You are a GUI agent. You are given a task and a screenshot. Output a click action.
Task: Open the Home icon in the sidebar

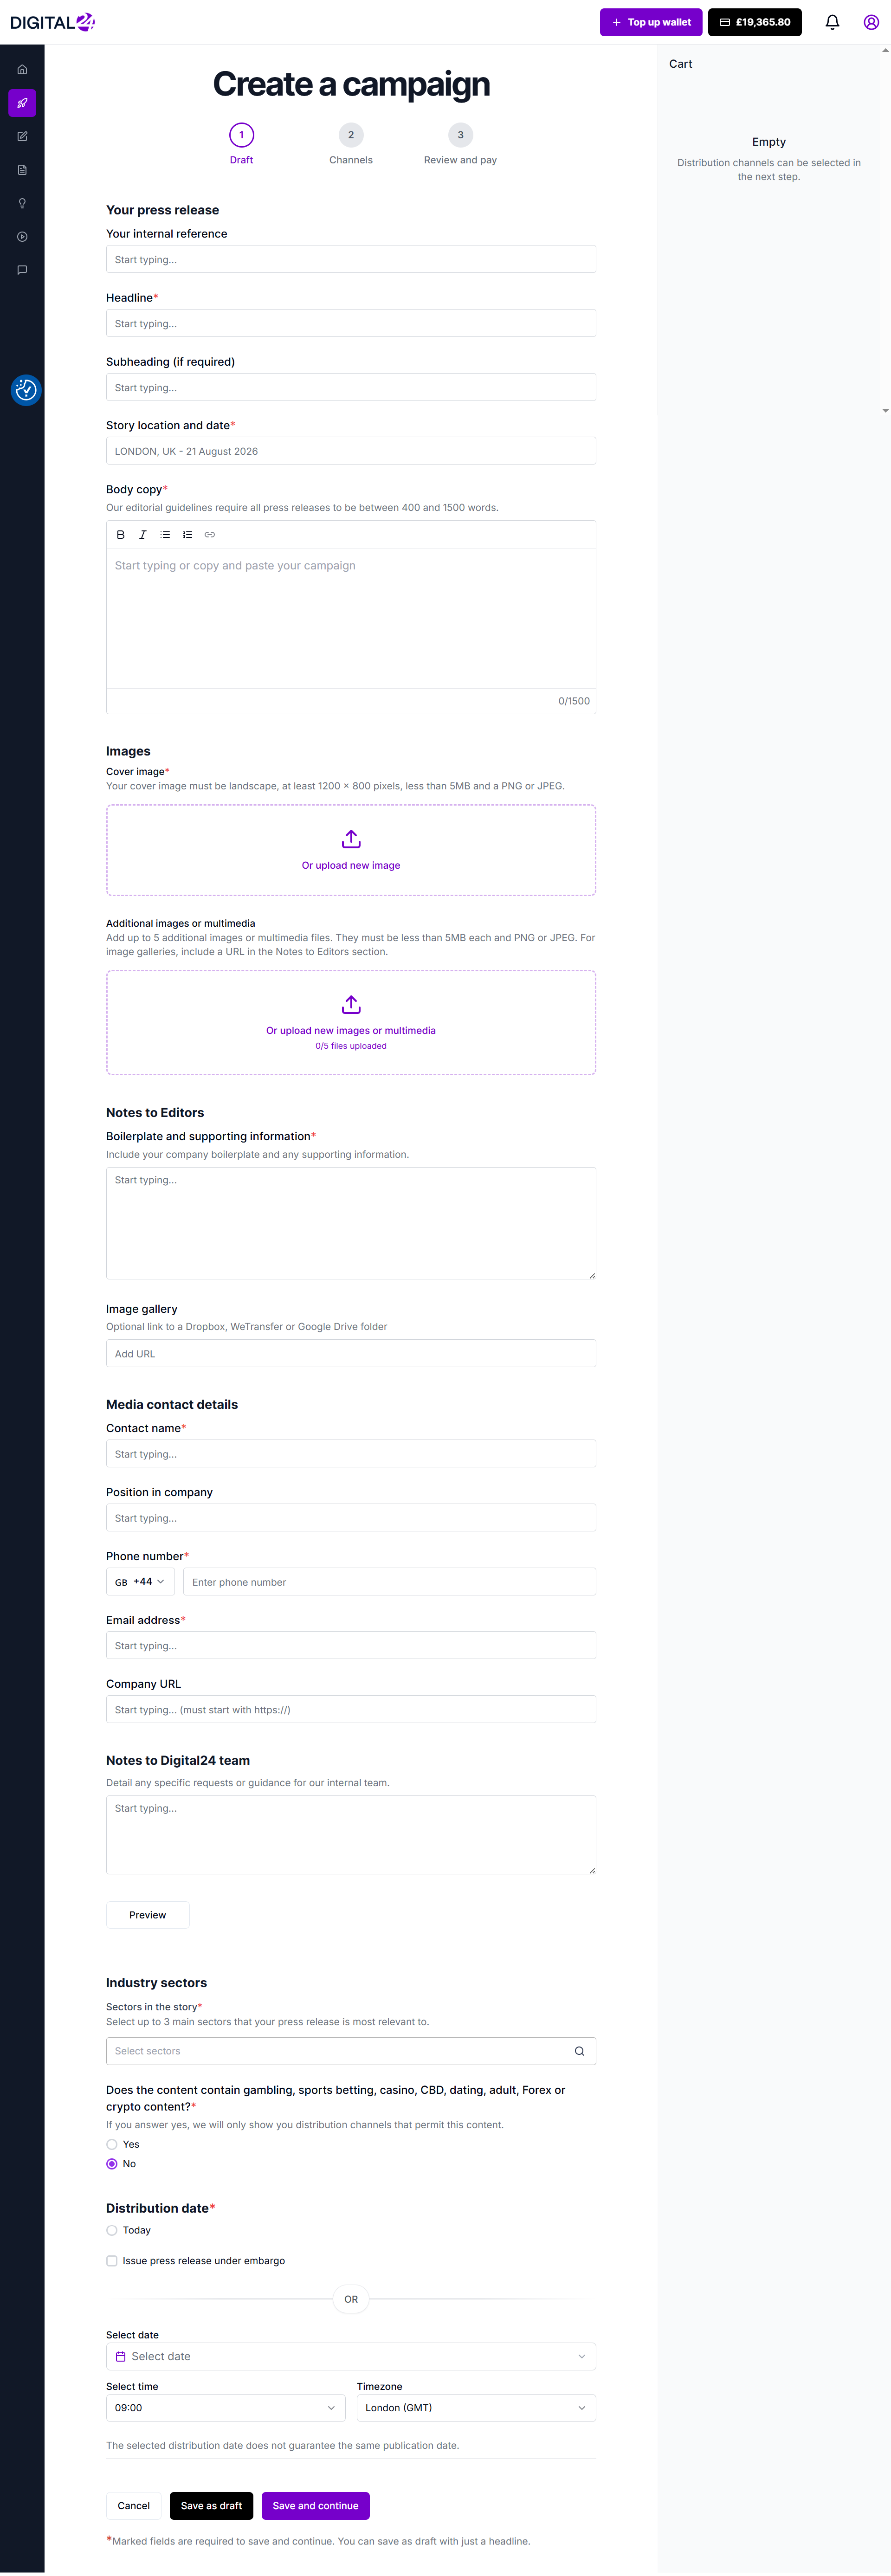[x=22, y=69]
